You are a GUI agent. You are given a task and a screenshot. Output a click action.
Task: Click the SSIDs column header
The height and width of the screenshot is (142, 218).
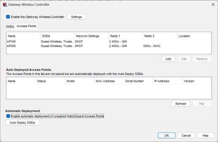point(57,36)
